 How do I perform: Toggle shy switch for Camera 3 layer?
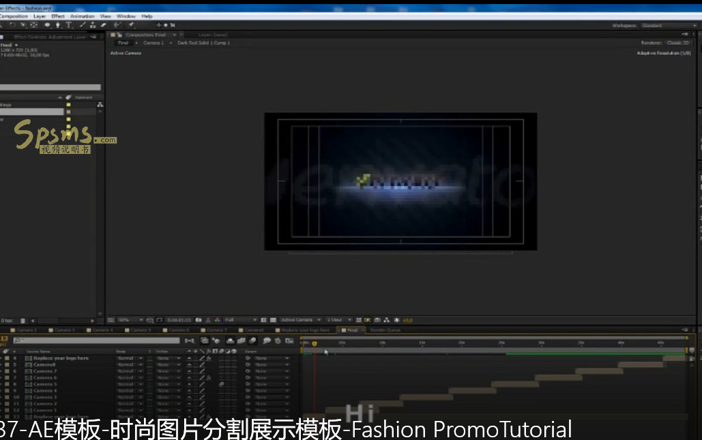tap(189, 397)
